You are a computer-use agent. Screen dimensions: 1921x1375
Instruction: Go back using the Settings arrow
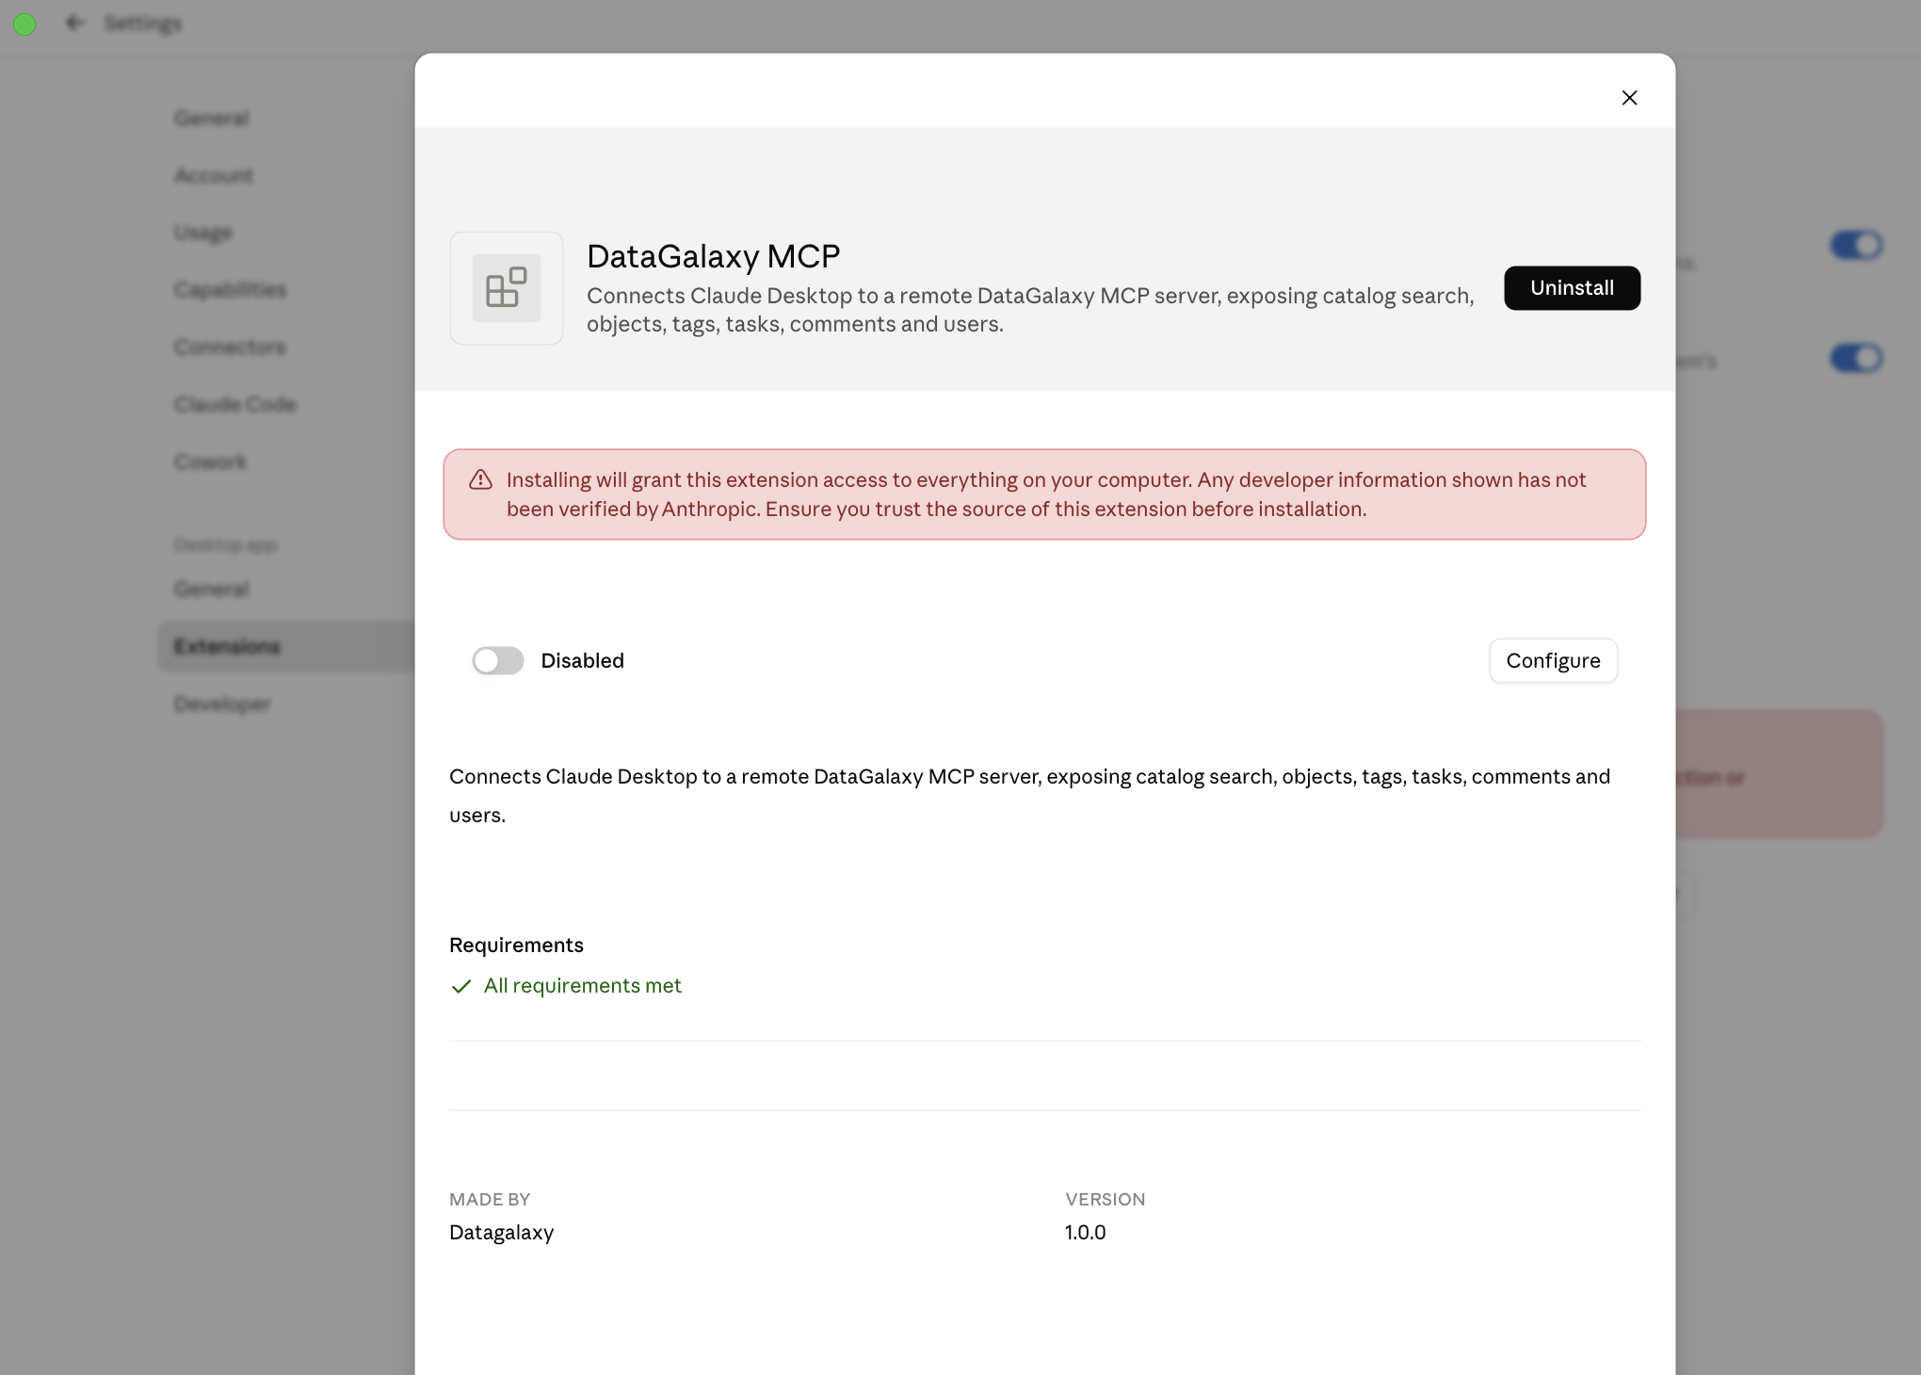74,23
